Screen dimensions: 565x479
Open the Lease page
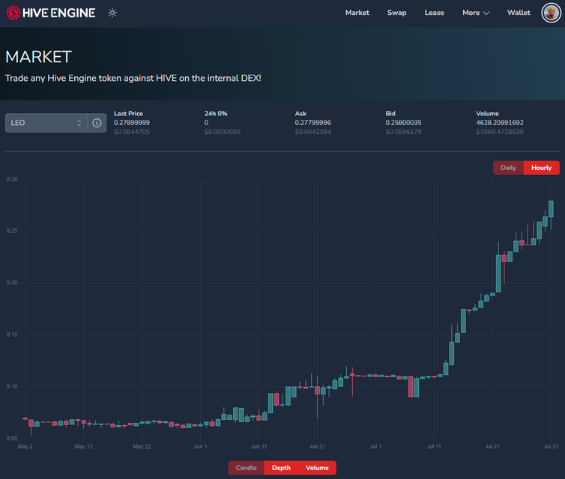click(434, 13)
